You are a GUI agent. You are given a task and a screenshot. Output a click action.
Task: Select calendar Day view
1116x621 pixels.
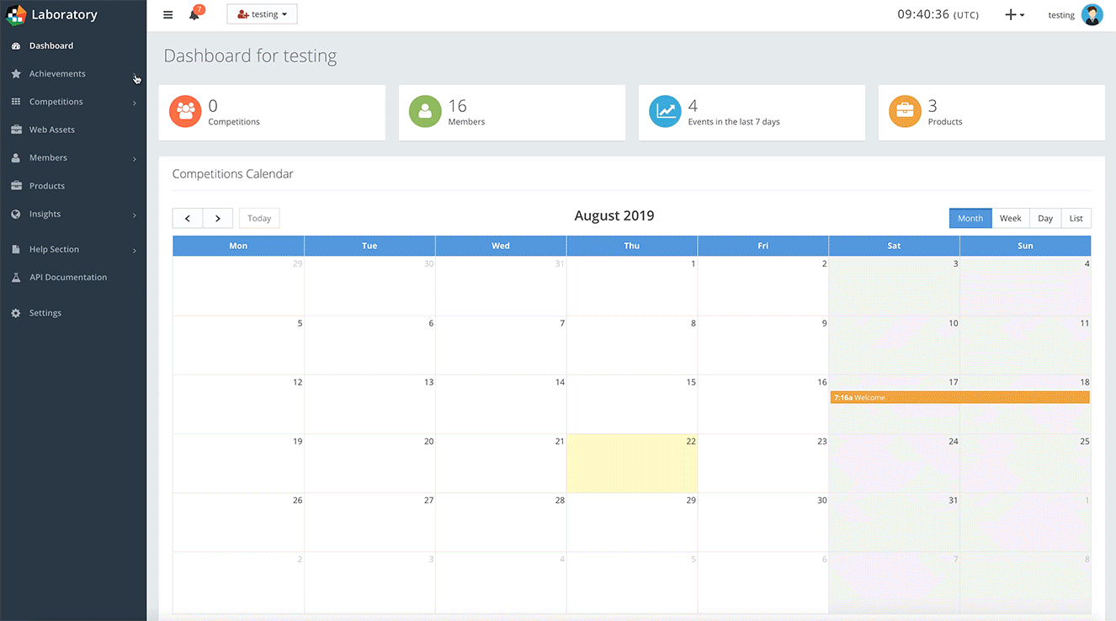[1044, 218]
